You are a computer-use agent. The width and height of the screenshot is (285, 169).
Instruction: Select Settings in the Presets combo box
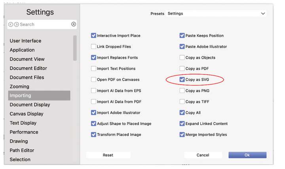(216, 13)
